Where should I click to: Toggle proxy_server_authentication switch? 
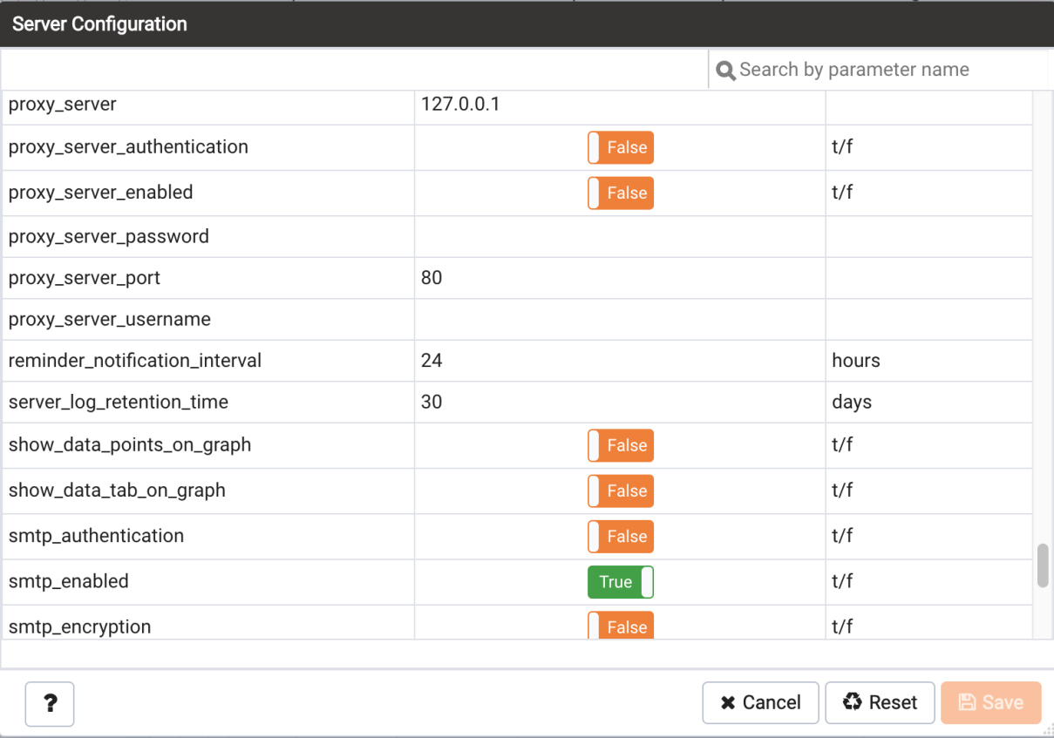pos(621,148)
